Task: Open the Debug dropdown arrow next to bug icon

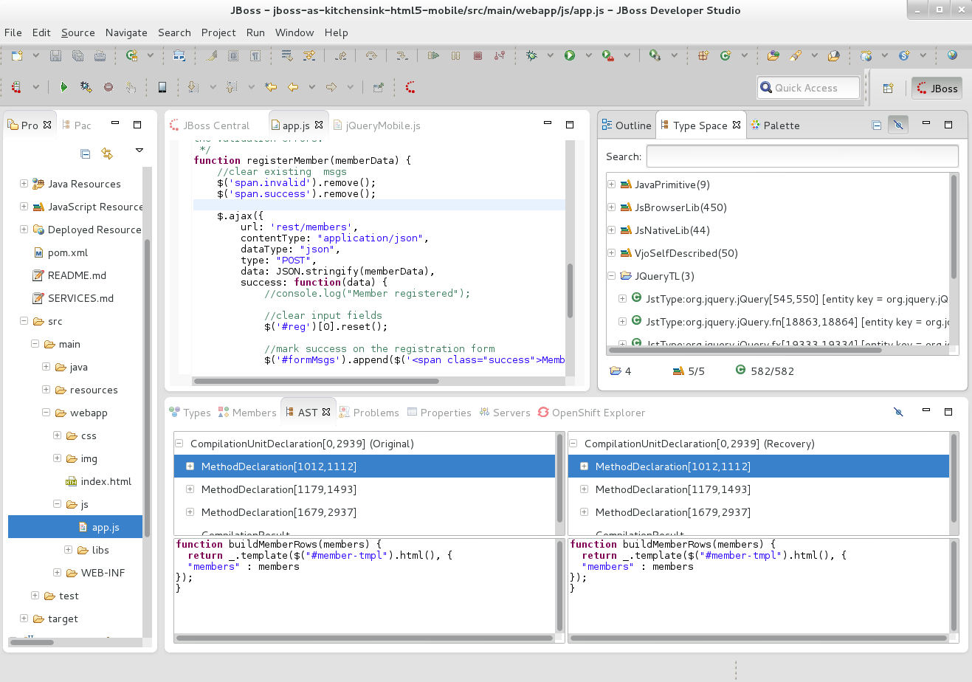Action: 551,55
